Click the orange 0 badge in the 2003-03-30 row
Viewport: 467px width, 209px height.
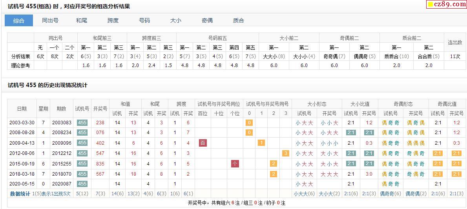[249, 123]
